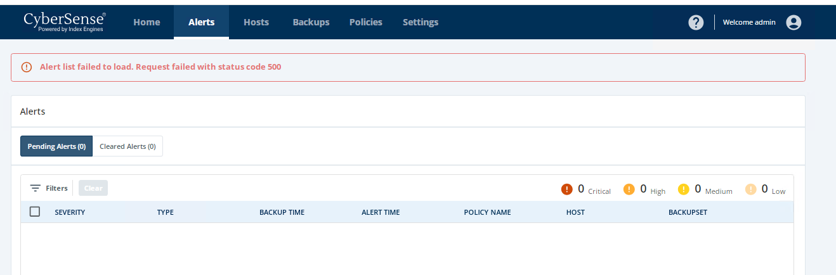Click the Medium severity yellow icon

(x=683, y=189)
